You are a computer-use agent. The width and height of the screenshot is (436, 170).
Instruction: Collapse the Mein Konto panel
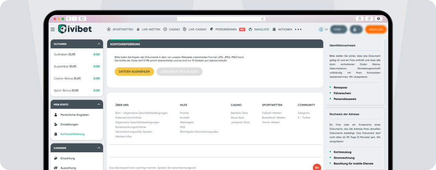[x=99, y=104]
